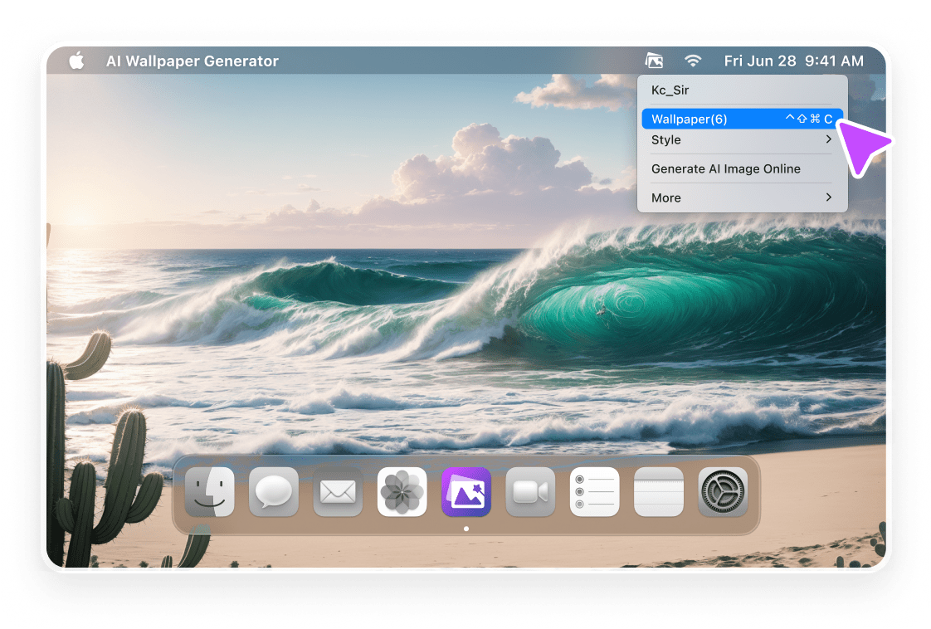Open FaceTime from the Dock
This screenshot has height=629, width=931.
click(x=530, y=491)
